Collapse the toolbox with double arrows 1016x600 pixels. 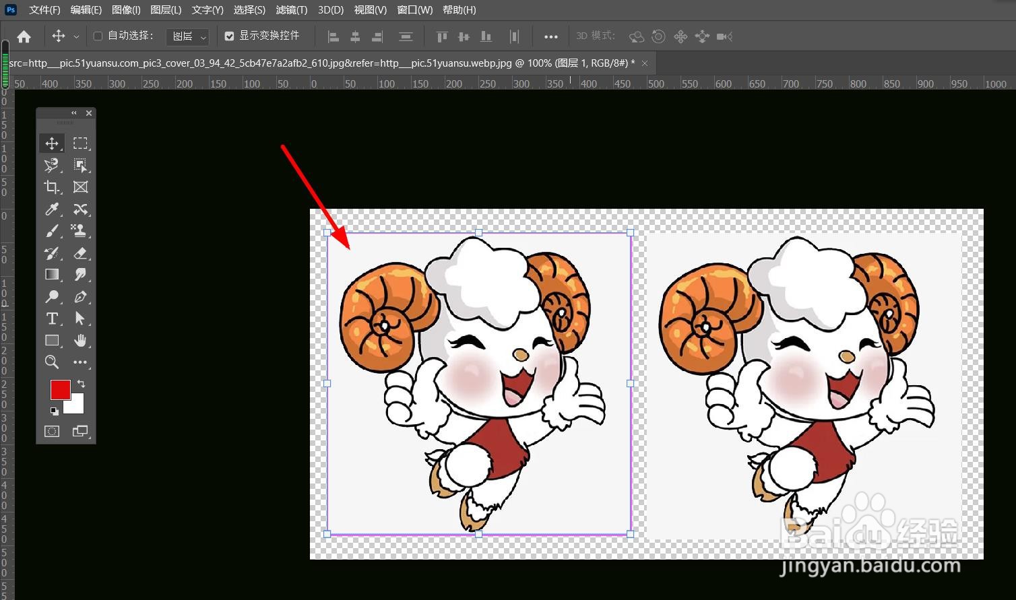[74, 113]
